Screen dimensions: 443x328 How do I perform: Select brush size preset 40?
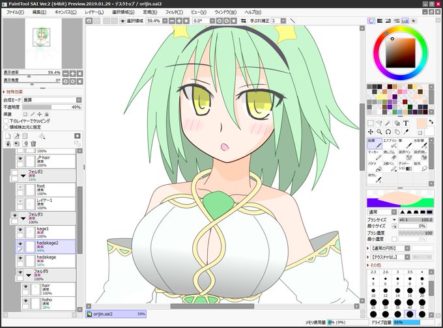pyautogui.click(x=410, y=304)
